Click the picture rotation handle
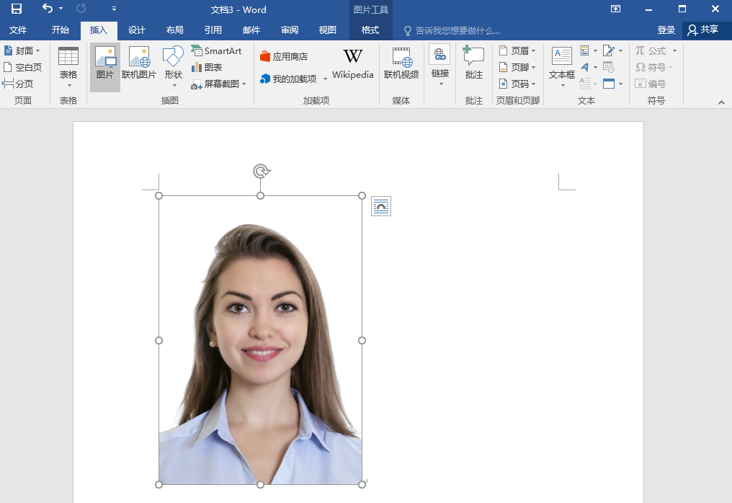This screenshot has width=732, height=503. pyautogui.click(x=261, y=171)
